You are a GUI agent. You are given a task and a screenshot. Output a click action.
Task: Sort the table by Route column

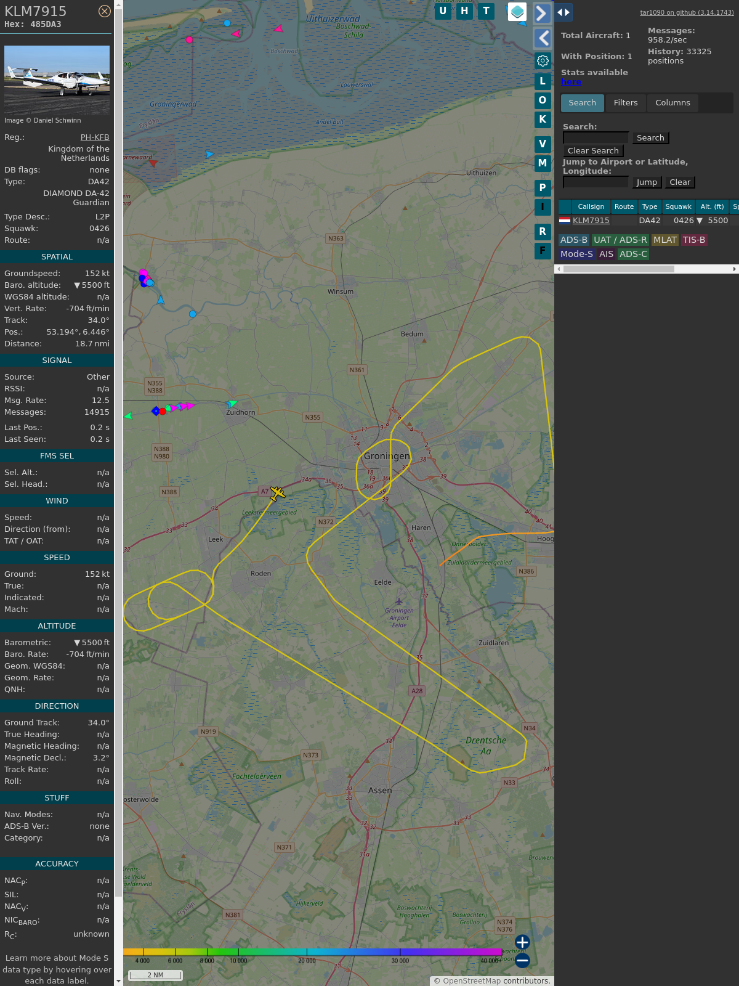click(624, 207)
